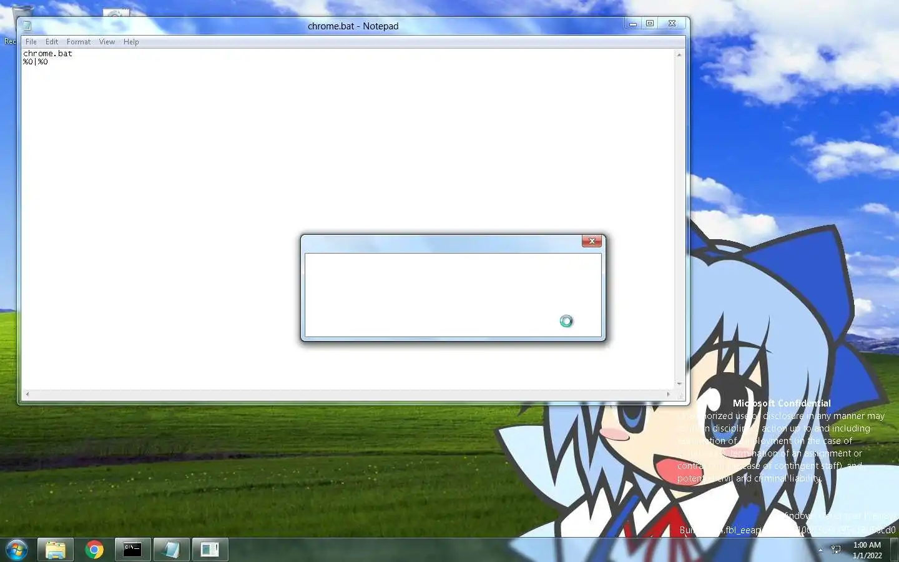The image size is (899, 562).
Task: Click the Notepad icon in the title bar
Action: (27, 26)
